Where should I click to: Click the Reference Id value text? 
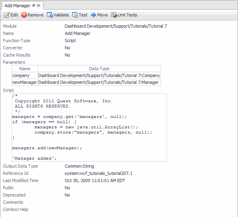tap(98, 173)
